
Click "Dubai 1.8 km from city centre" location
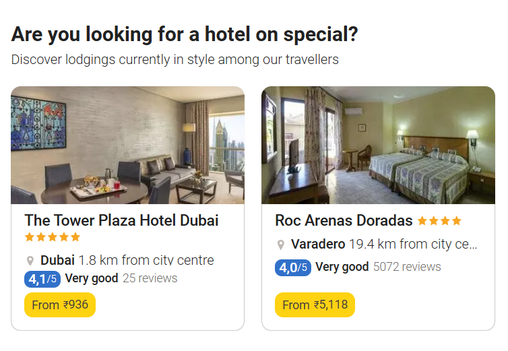127,260
